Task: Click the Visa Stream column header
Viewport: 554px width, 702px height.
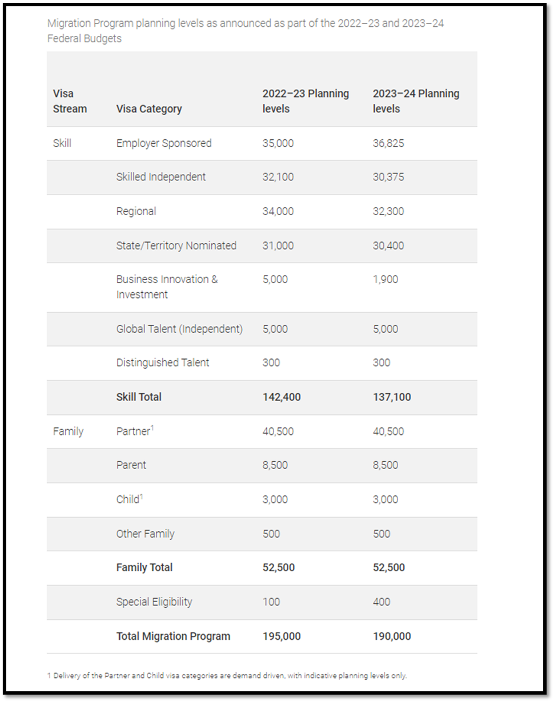Action: click(70, 101)
